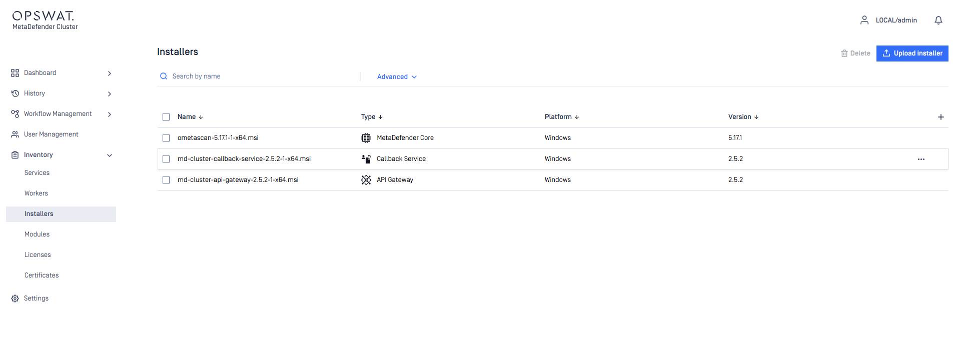
Task: Toggle the select-all checkbox in header
Action: 166,117
